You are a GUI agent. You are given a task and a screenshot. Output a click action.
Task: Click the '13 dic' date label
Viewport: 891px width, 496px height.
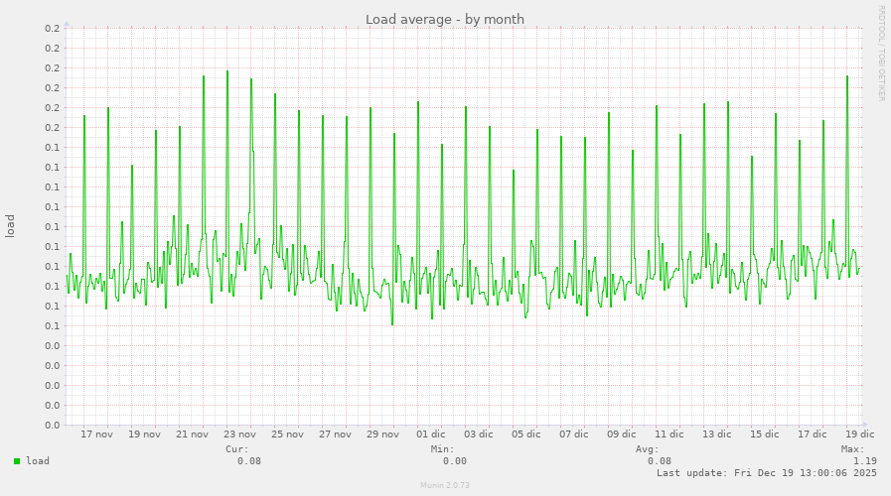pos(717,434)
